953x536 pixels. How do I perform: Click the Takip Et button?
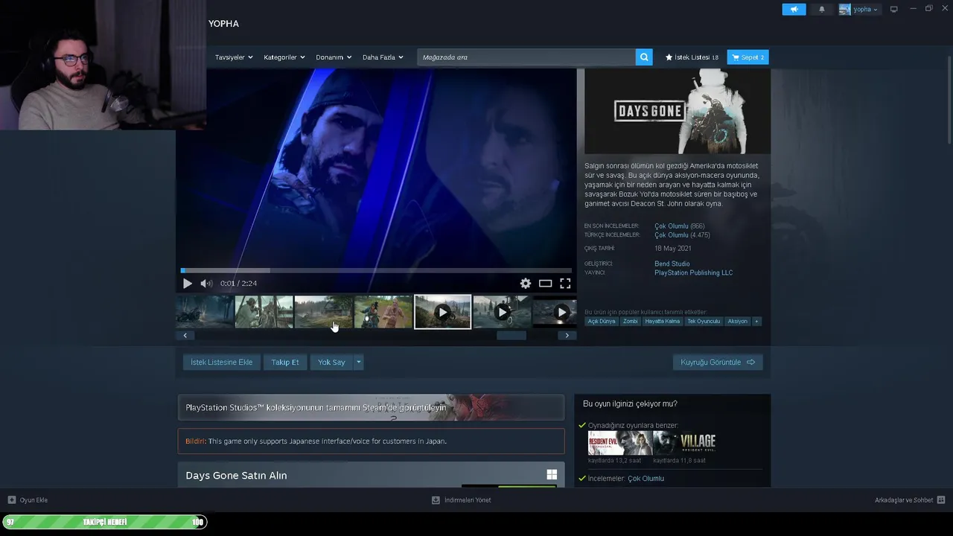click(284, 362)
